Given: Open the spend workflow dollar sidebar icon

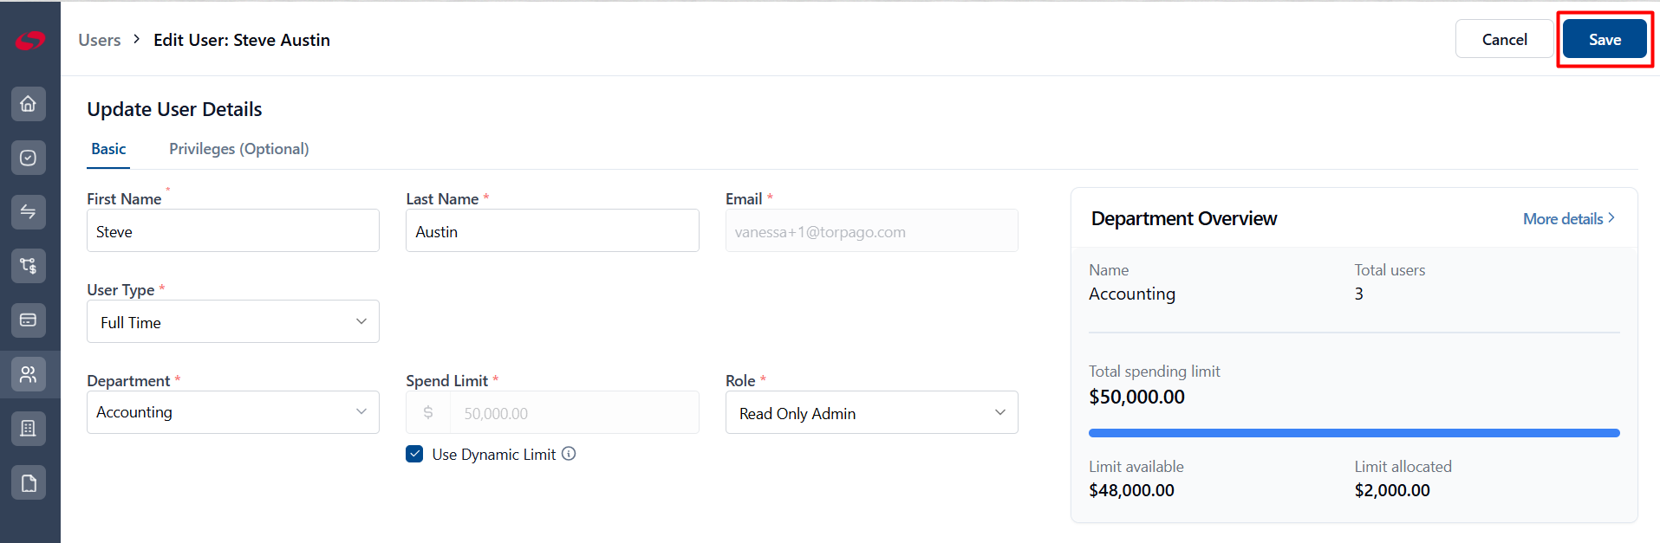Looking at the screenshot, I should pyautogui.click(x=29, y=266).
